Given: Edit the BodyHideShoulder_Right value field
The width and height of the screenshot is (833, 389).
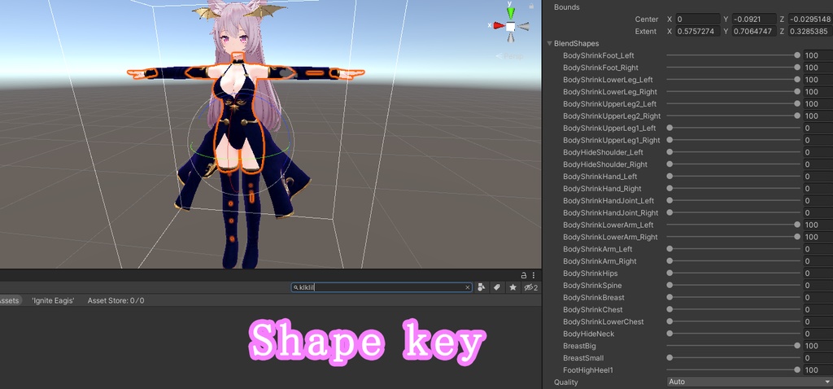Looking at the screenshot, I should coord(818,164).
